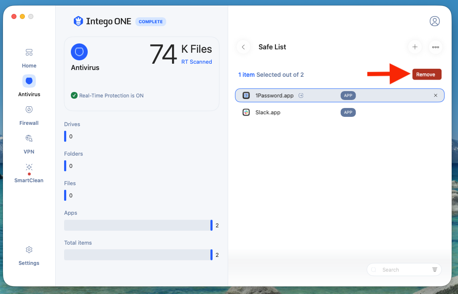
Task: Click the 1Password app icon
Action: (246, 96)
